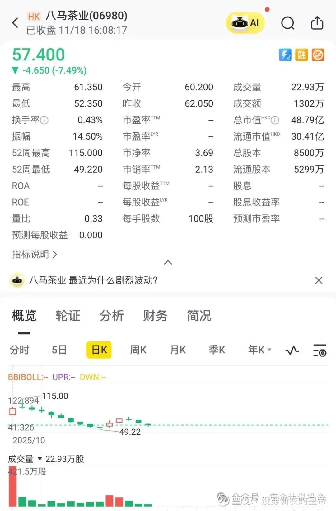Select the 季K chart period

(217, 350)
